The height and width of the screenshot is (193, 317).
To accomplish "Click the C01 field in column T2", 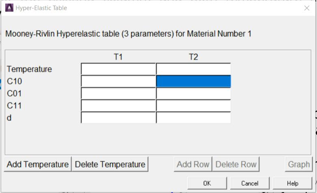I will (x=194, y=93).
